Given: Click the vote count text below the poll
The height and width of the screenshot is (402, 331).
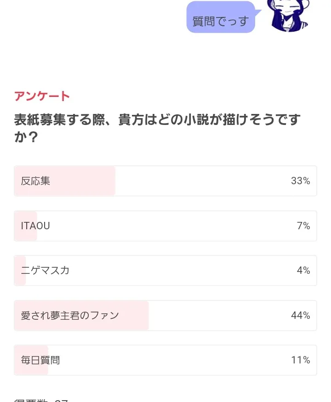Looking at the screenshot, I should pos(41,399).
